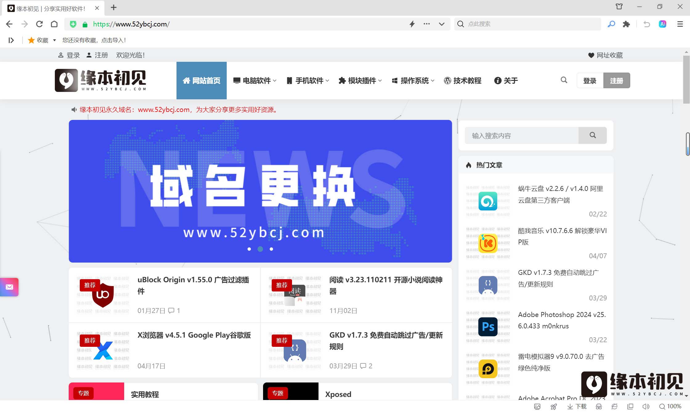Open the Xposed topic card
The width and height of the screenshot is (690, 412).
pos(357,391)
